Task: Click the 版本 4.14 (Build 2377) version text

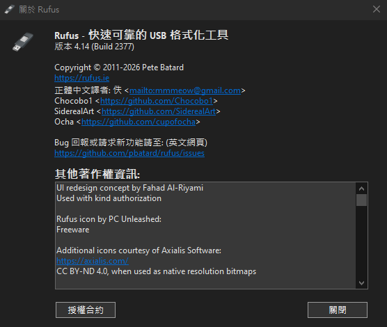Action: point(94,47)
